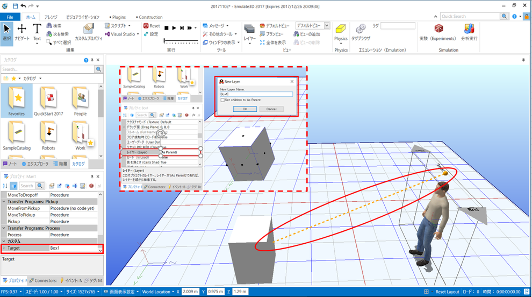Undo last action from title bar
The height and width of the screenshot is (297, 532).
click(x=23, y=6)
